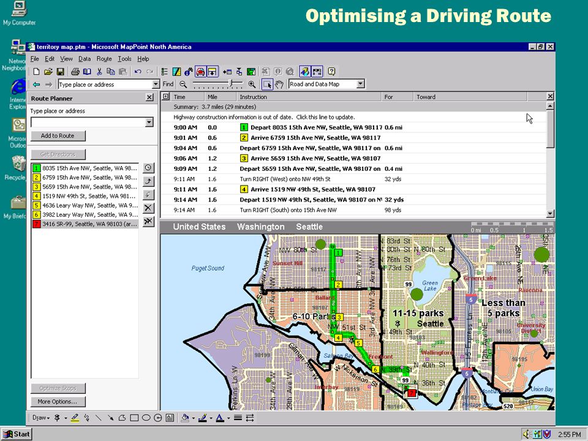Image resolution: width=588 pixels, height=441 pixels.
Task: Select the Pushpin drawing tool
Action: (58, 418)
